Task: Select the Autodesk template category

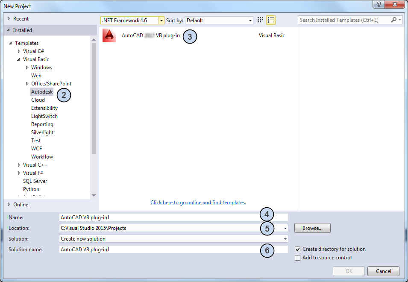Action: pyautogui.click(x=42, y=92)
